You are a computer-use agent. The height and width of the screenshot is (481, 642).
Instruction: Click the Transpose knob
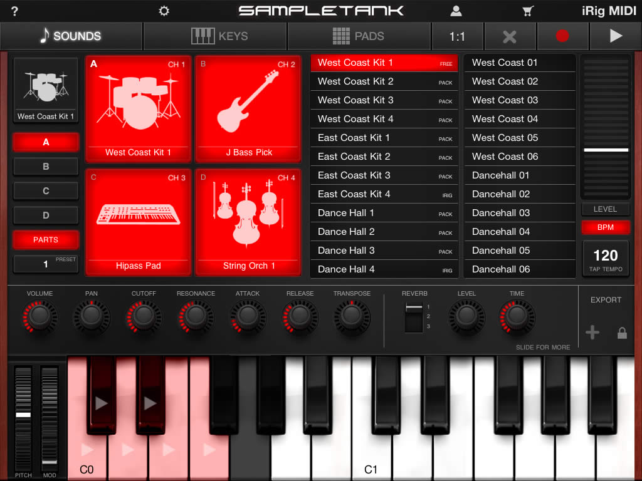352,316
